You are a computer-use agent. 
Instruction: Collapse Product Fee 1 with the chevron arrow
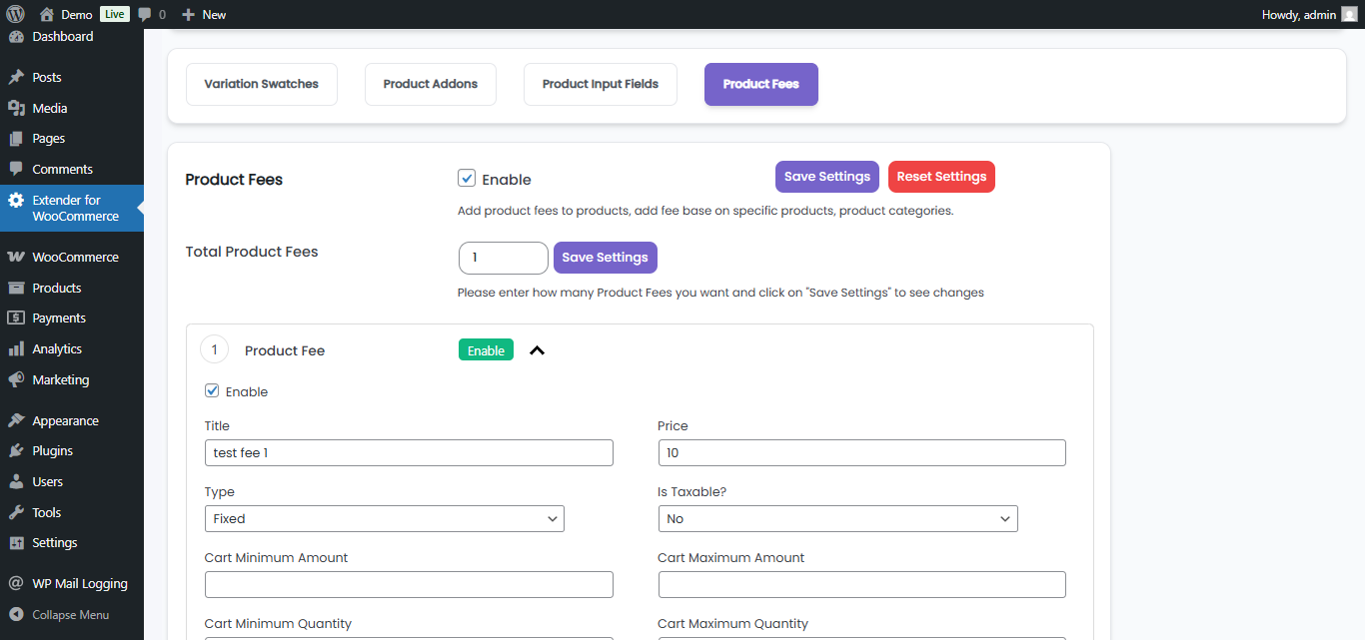point(537,350)
